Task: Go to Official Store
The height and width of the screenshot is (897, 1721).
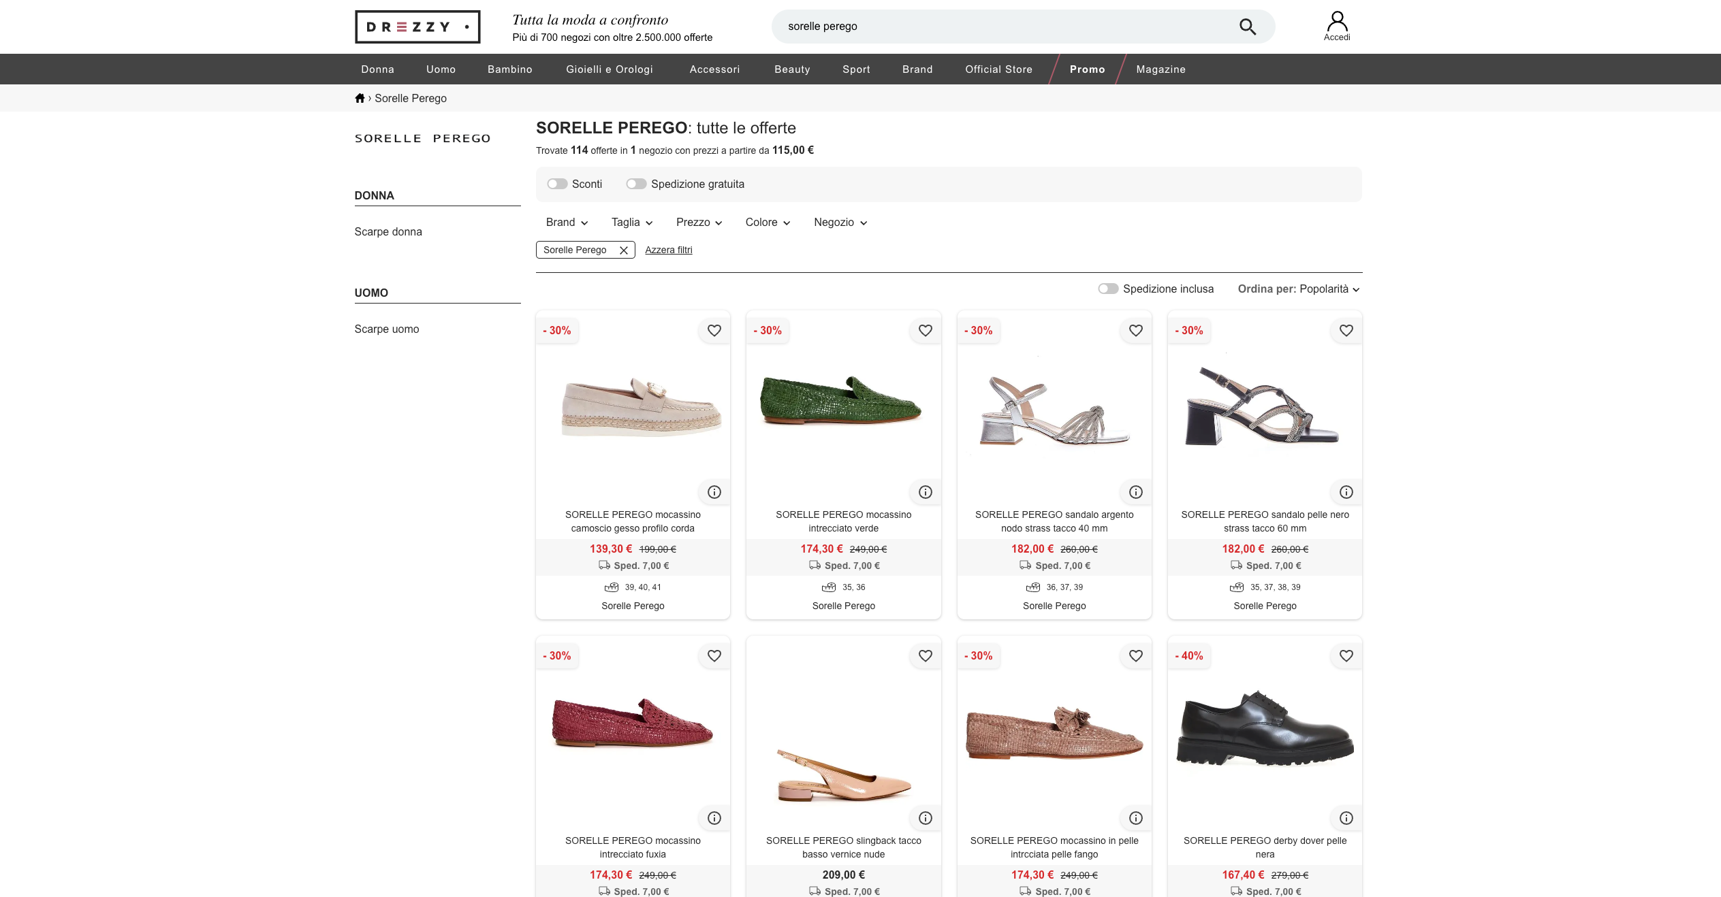Action: (998, 69)
